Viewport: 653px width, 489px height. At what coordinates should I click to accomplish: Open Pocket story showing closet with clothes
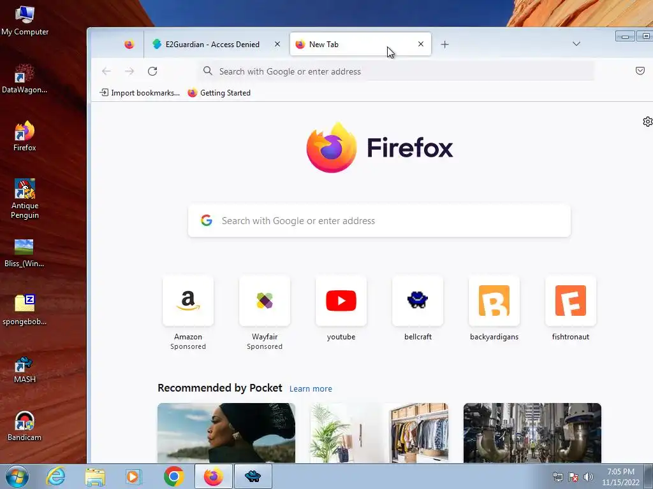pyautogui.click(x=379, y=433)
